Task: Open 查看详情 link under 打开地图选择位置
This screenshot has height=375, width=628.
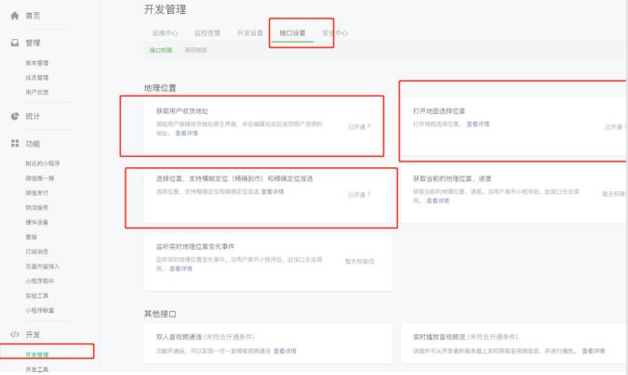Action: 477,123
